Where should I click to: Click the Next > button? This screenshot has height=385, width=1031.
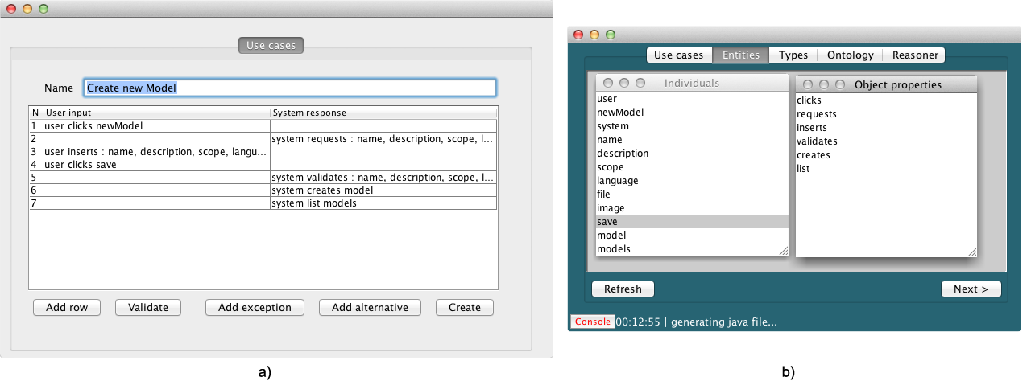click(x=971, y=289)
